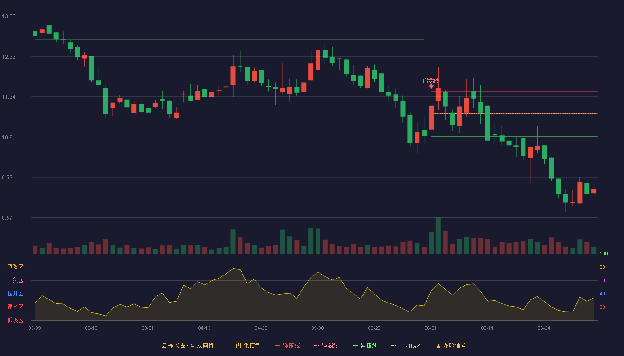Click the 低吸区 zone label

click(x=16, y=320)
